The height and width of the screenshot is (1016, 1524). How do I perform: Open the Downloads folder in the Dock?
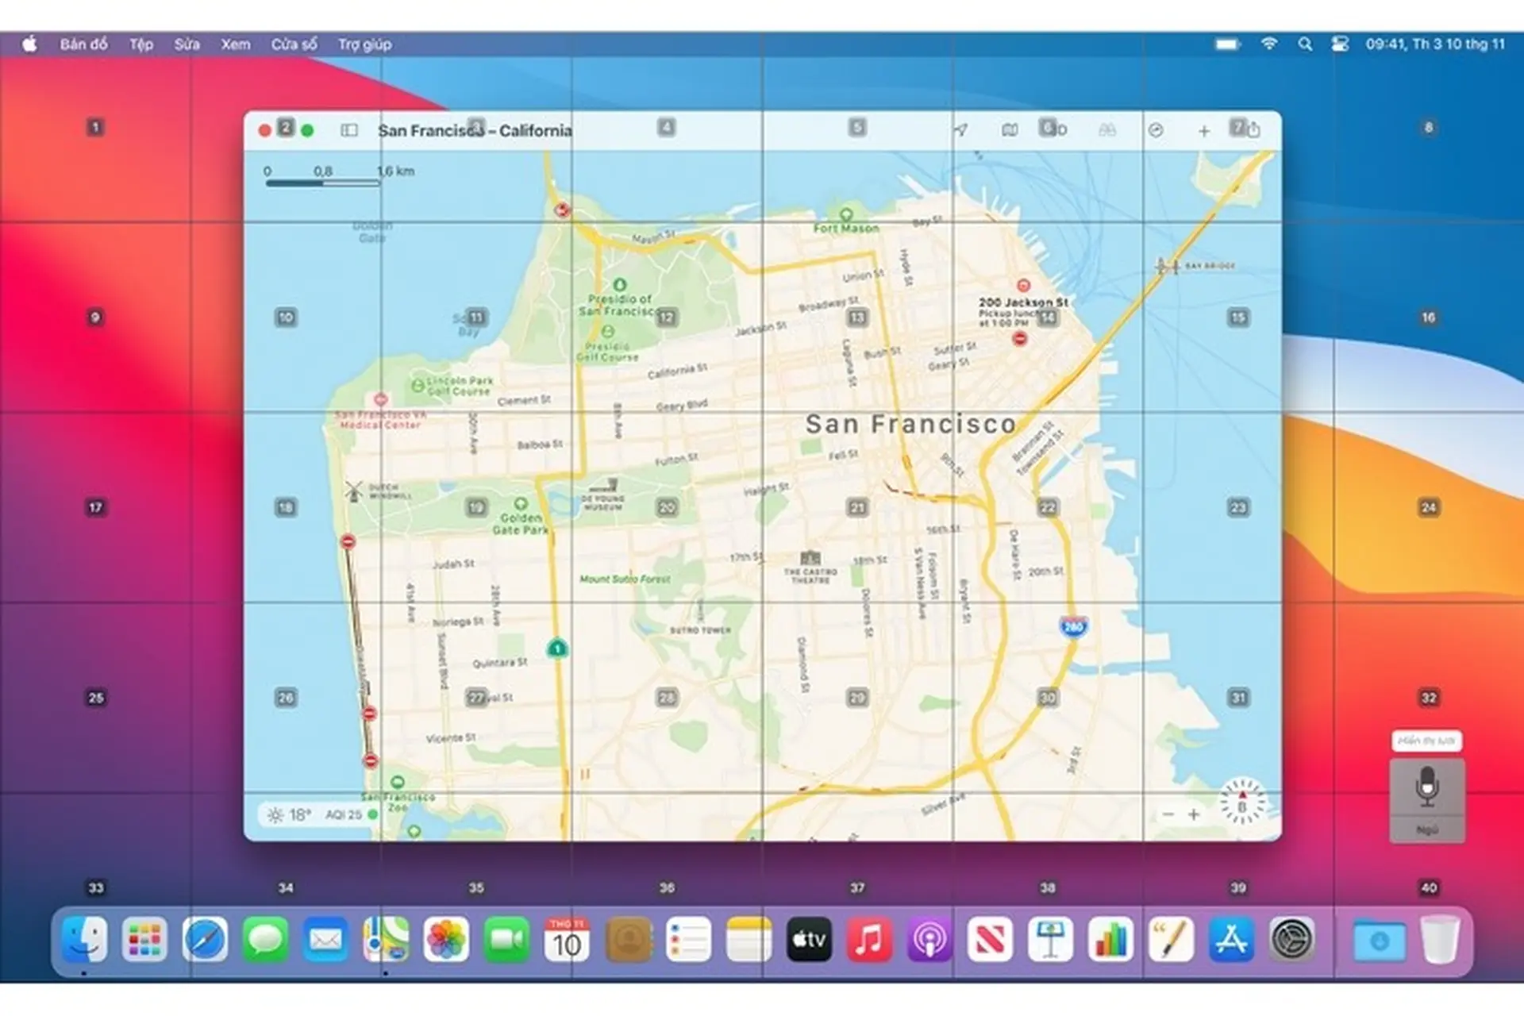tap(1380, 941)
